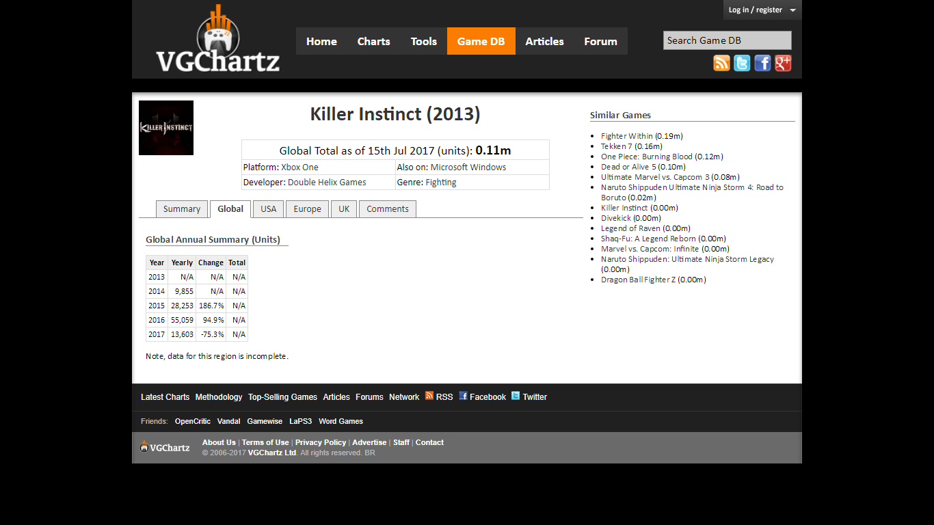The width and height of the screenshot is (934, 525).
Task: Open the RSS feed icon in header
Action: pyautogui.click(x=721, y=64)
